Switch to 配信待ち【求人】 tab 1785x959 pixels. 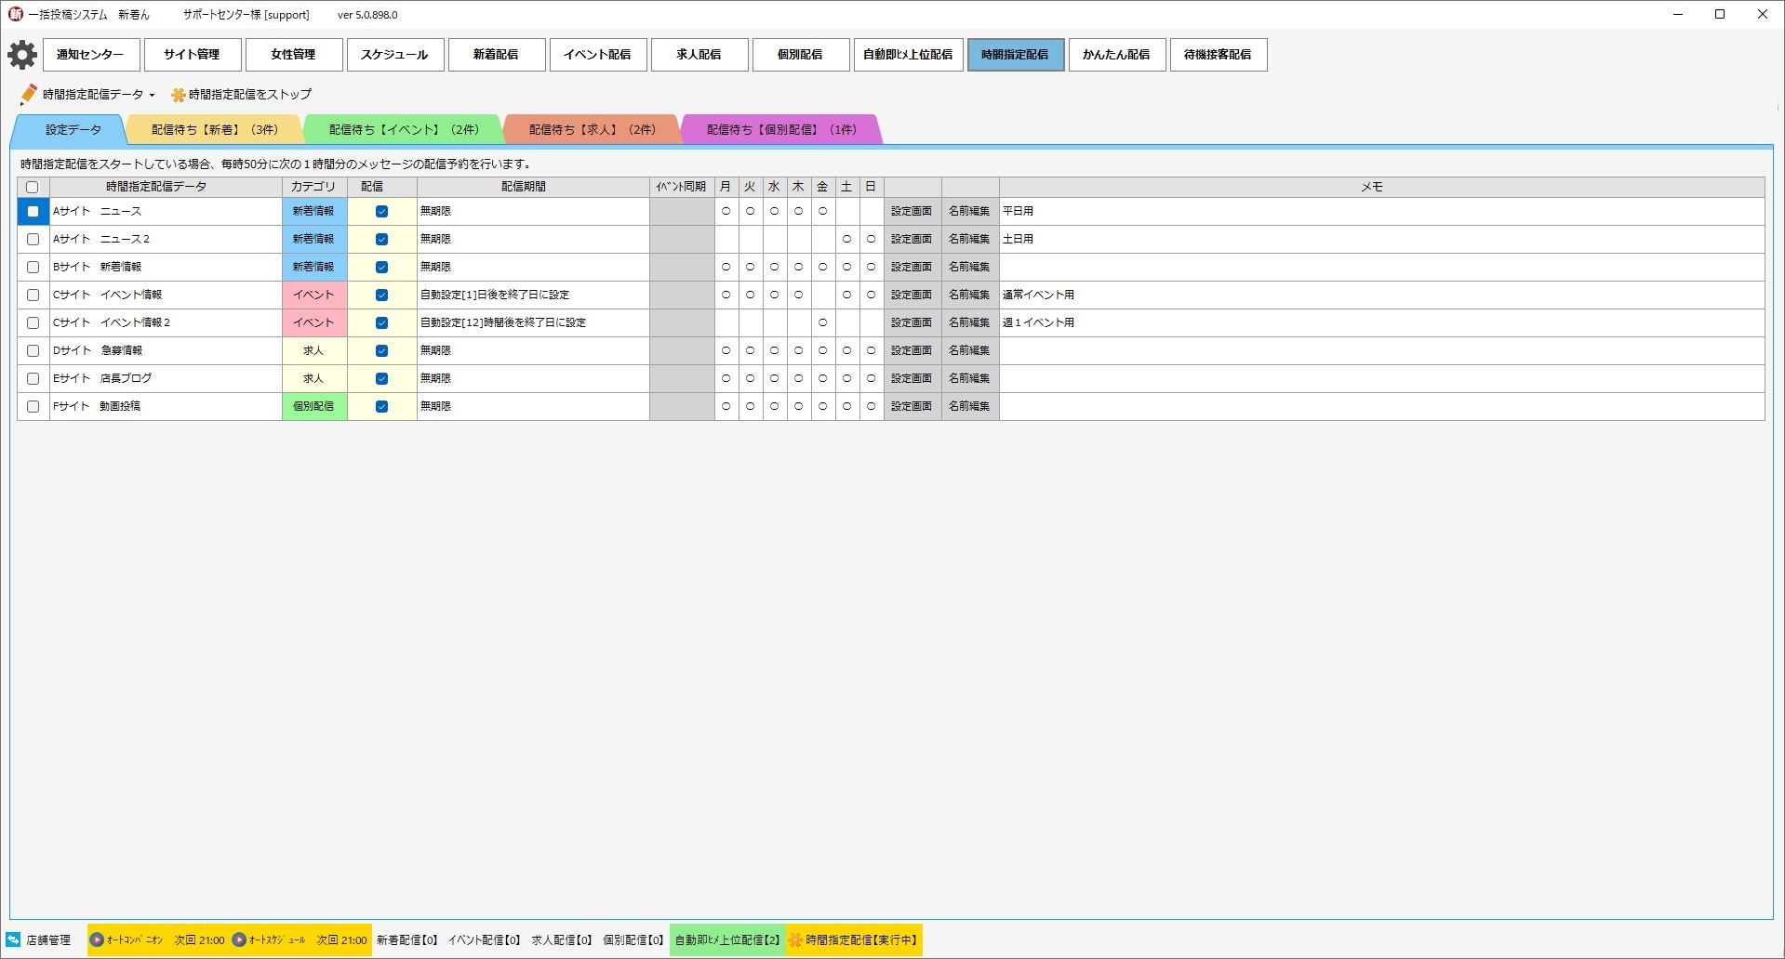592,130
